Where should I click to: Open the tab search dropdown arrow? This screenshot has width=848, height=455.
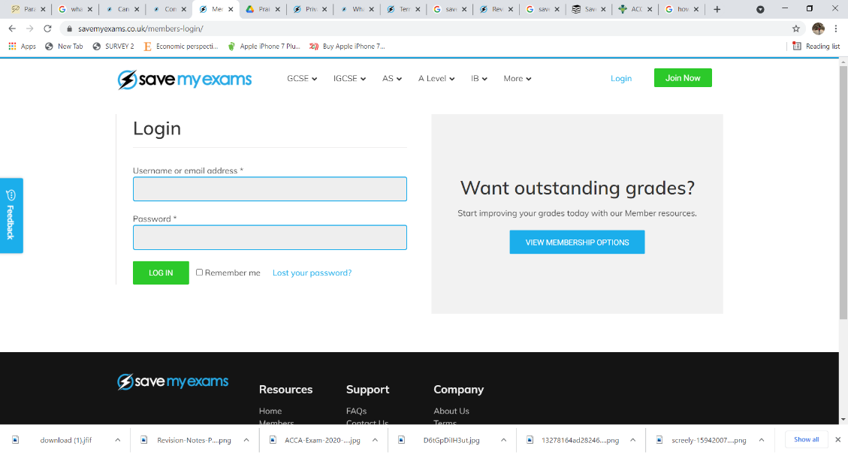point(760,9)
